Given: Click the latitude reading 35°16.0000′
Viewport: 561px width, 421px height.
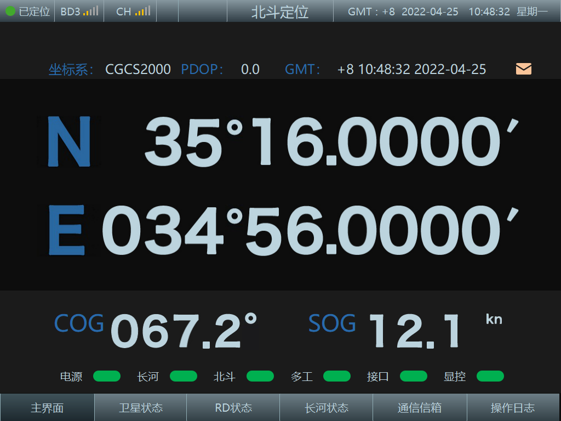Looking at the screenshot, I should tap(331, 142).
